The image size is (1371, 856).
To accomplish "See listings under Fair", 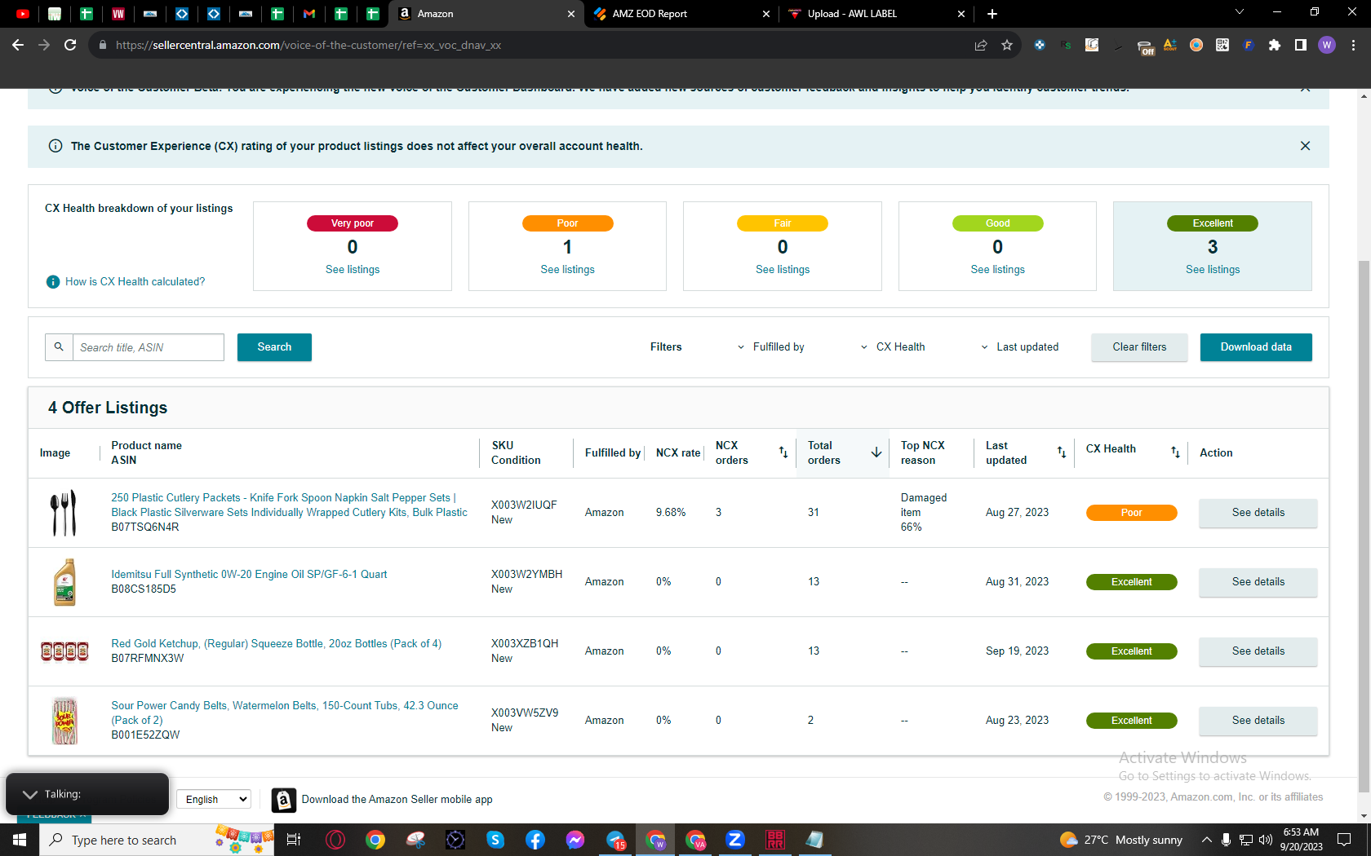I will click(783, 270).
